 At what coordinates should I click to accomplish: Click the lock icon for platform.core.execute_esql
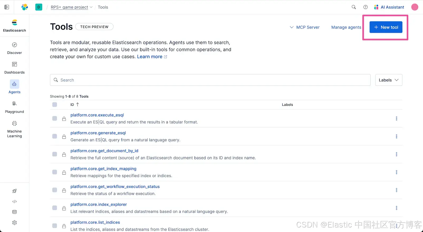[x=64, y=119]
